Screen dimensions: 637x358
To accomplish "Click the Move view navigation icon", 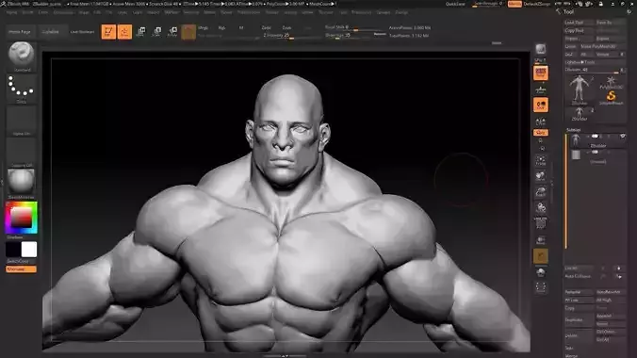I will [x=541, y=176].
